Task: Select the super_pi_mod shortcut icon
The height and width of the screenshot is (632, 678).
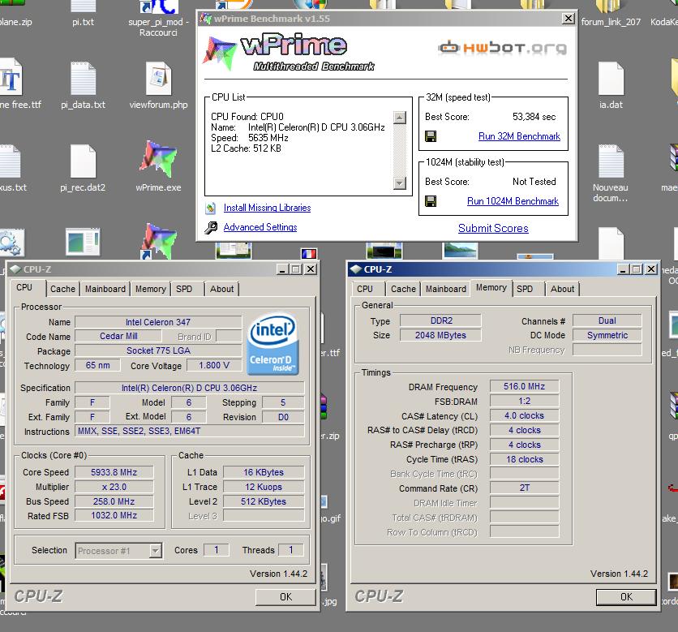Action: [x=158, y=6]
